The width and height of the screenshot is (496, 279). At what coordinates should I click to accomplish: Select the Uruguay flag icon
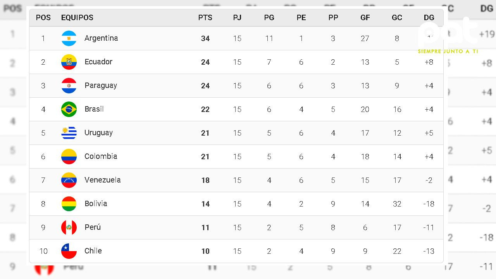[69, 133]
